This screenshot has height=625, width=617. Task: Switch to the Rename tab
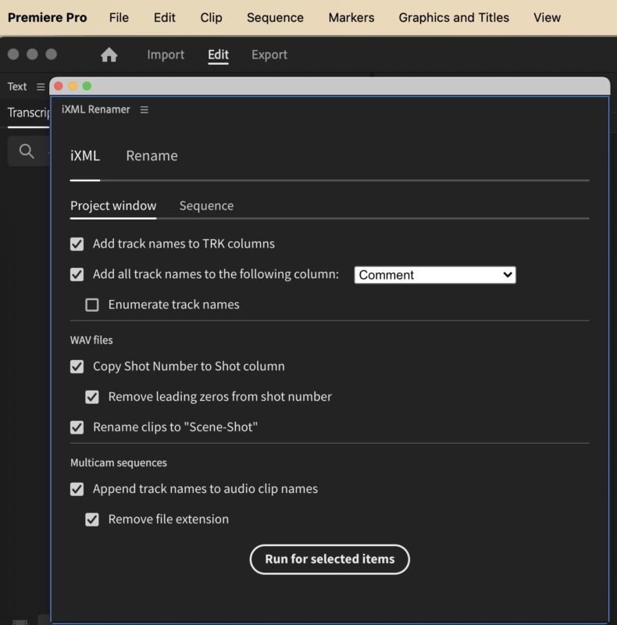point(152,155)
